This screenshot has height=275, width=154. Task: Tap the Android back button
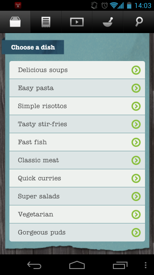pyautogui.click(x=34, y=265)
